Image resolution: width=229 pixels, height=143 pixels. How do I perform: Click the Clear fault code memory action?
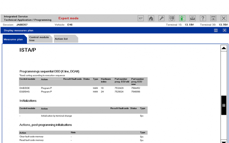(x=31, y=137)
